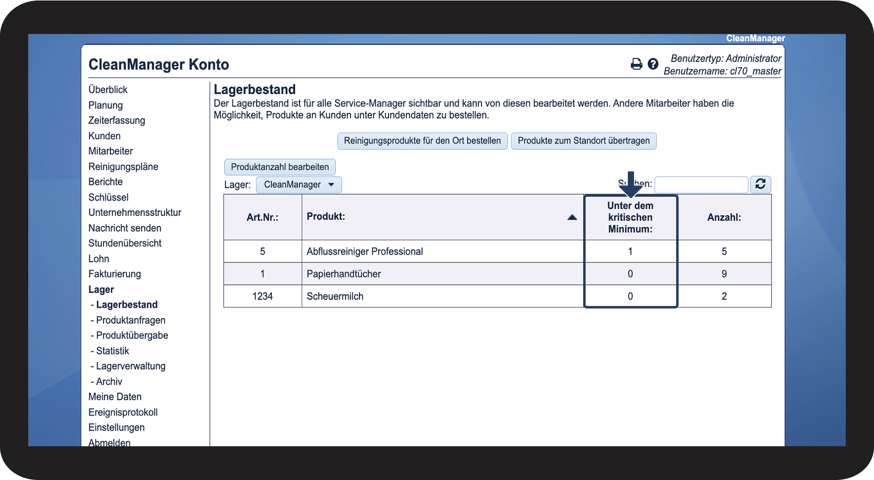Go to Produktübergabe submenu item

132,336
